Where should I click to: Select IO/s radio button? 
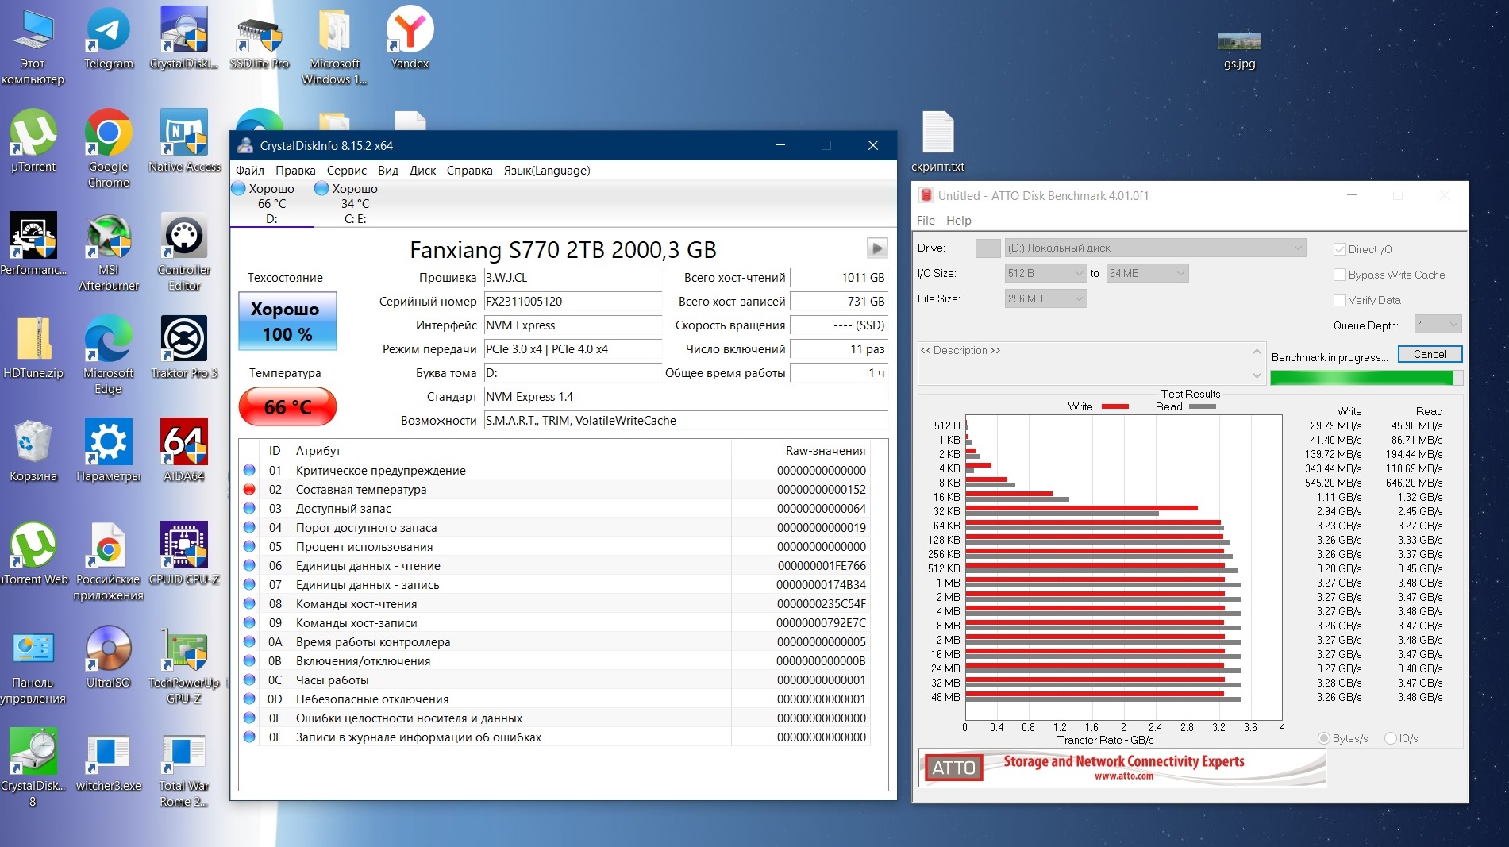[x=1390, y=738]
